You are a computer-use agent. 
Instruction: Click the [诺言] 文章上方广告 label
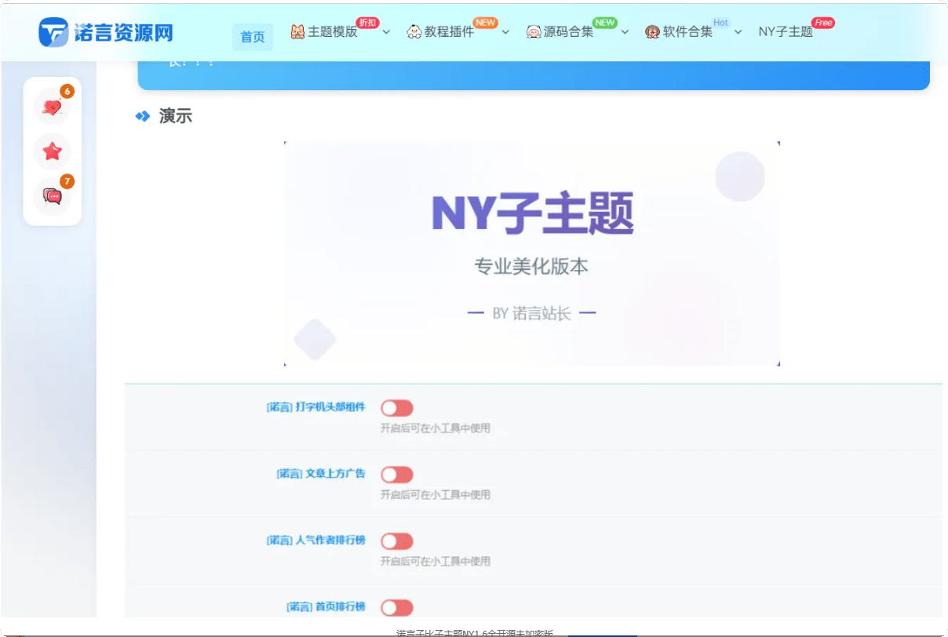click(321, 474)
